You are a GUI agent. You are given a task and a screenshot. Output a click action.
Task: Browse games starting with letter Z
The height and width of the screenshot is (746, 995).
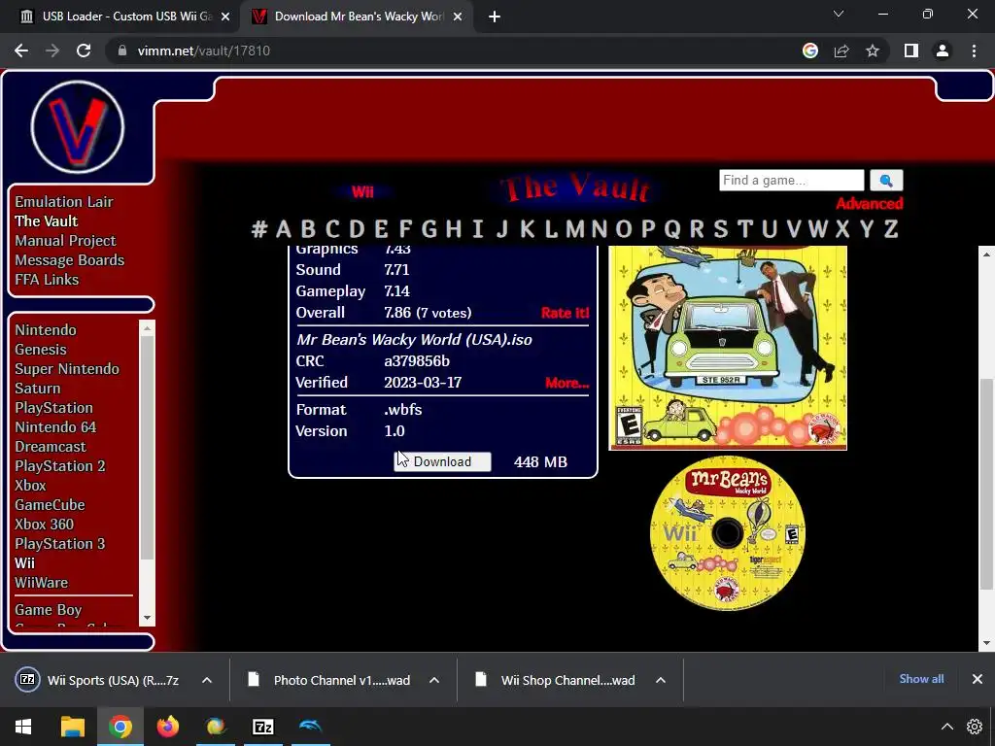click(891, 228)
